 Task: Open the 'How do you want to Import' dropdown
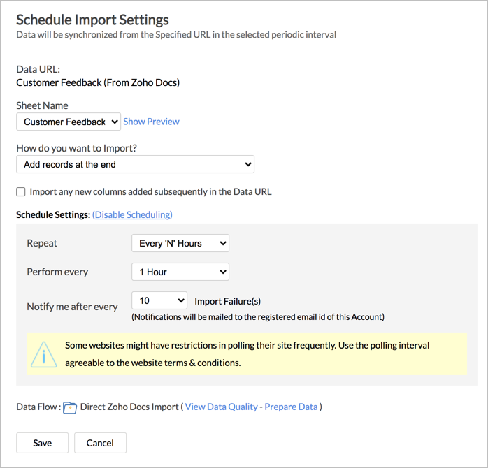click(x=136, y=164)
